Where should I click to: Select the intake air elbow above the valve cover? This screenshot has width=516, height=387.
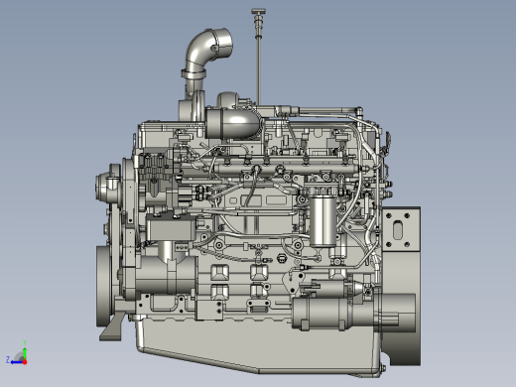233,123
